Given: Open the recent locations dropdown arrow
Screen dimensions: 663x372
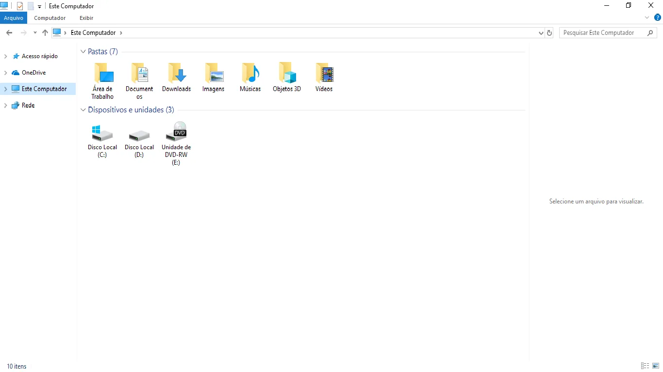Looking at the screenshot, I should tap(35, 33).
